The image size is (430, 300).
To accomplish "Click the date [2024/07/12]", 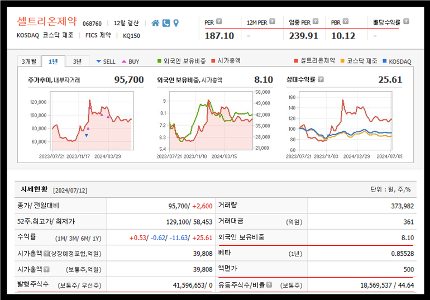I will (x=70, y=191).
